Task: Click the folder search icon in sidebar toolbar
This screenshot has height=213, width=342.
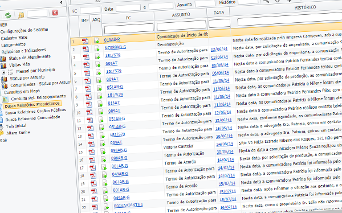Action: 21,15
